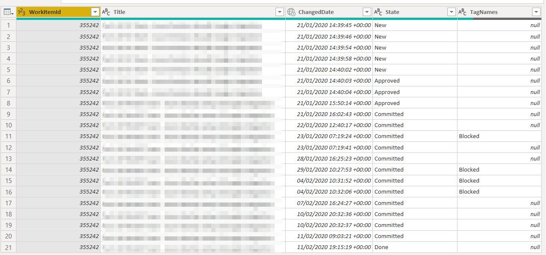Image resolution: width=546 pixels, height=255 pixels.
Task: Click Committed state in row 20
Action: (415, 236)
